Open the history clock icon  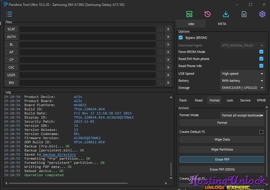point(208,14)
